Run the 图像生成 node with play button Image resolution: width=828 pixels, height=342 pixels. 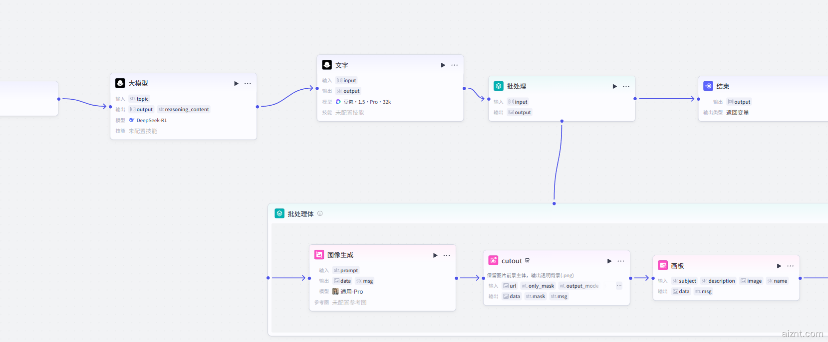point(435,255)
